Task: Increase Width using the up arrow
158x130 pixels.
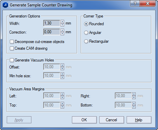Action: pyautogui.click(x=62, y=21)
